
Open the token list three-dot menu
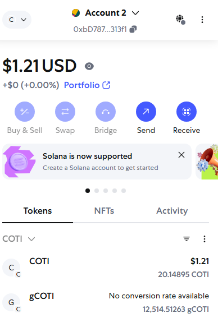(x=205, y=239)
